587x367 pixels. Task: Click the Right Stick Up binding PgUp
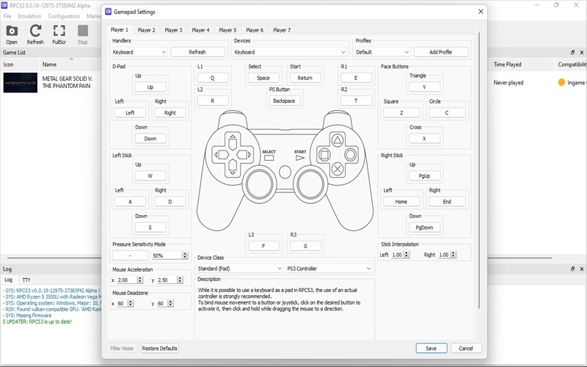[424, 176]
